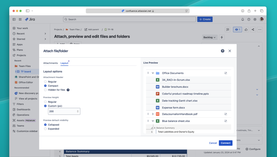
Task: Open the user profile avatar
Action: click(x=261, y=19)
